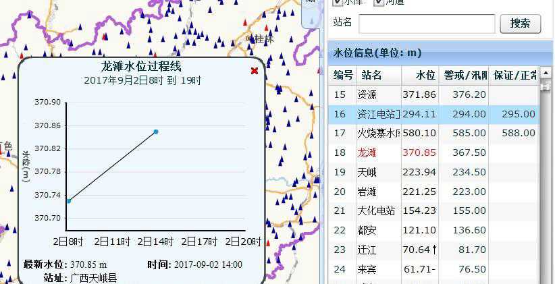Click the 桂林 city label on map
This screenshot has width=555, height=284.
[x=264, y=38]
